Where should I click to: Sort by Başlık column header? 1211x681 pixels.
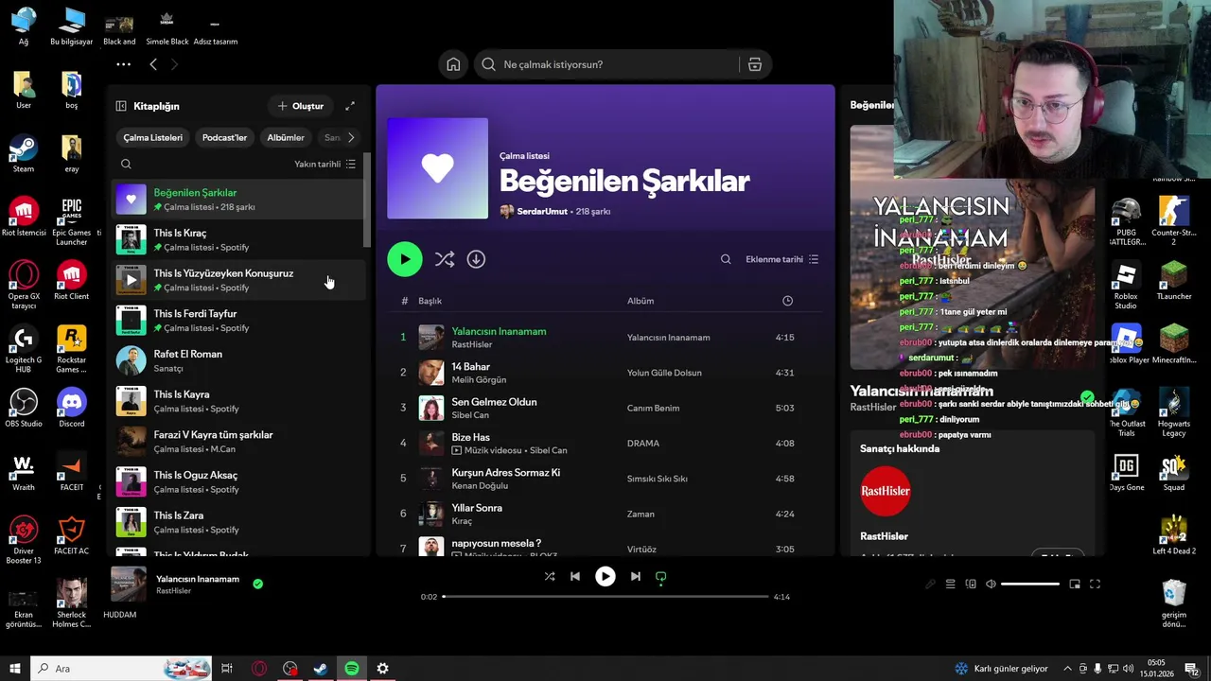[430, 301]
